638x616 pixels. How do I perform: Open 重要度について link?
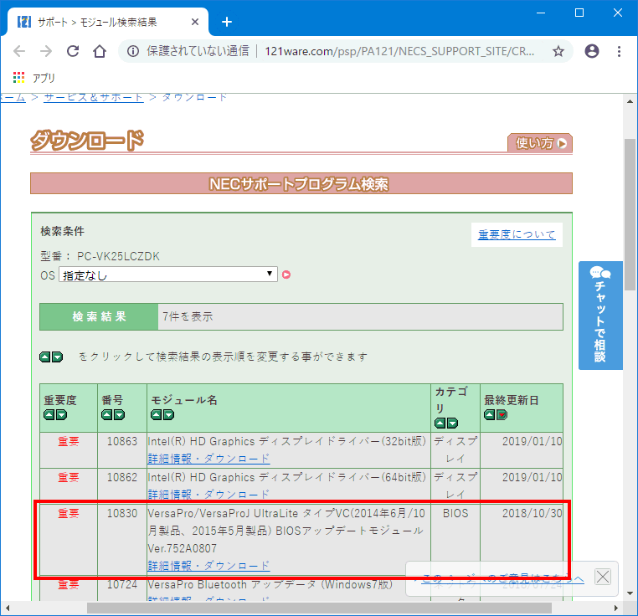click(x=517, y=234)
